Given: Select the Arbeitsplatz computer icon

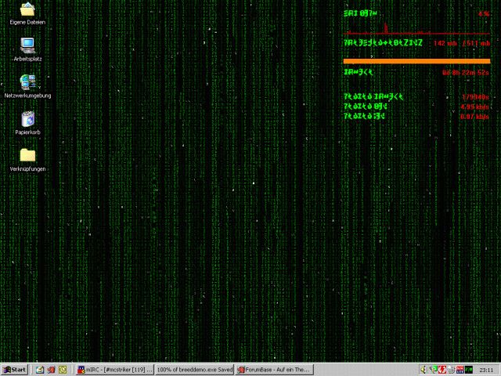Looking at the screenshot, I should click(27, 49).
